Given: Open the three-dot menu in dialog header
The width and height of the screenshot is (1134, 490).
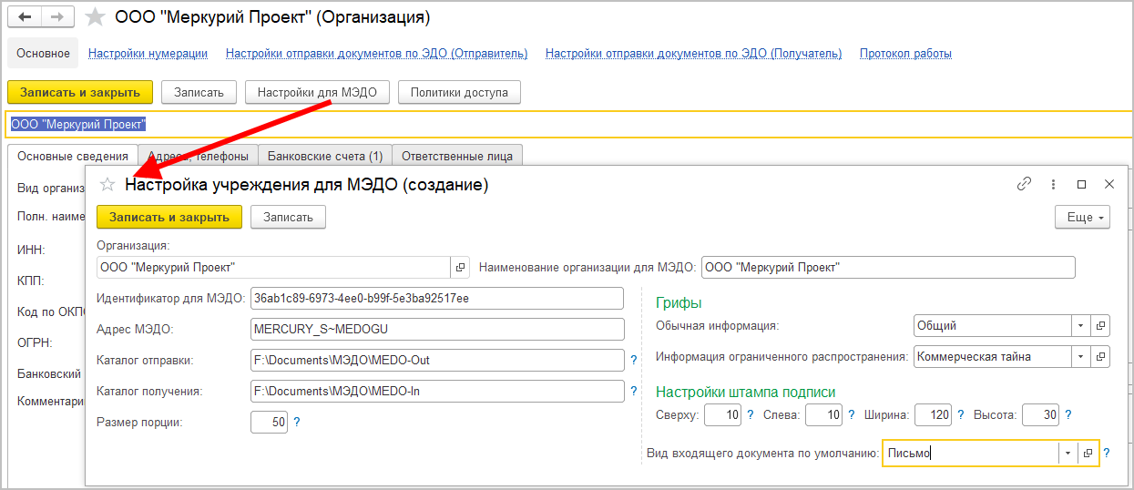Looking at the screenshot, I should point(1053,184).
